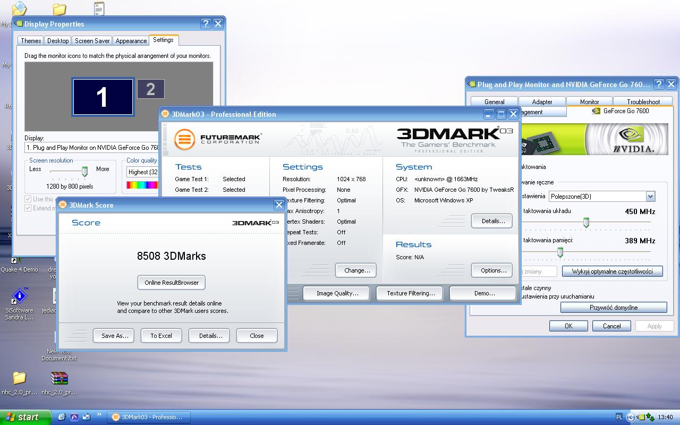Open the Display monitor dropdown
The image size is (680, 425).
[92, 148]
